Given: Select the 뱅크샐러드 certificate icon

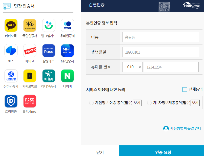Looking at the screenshot, I should tap(49, 25).
